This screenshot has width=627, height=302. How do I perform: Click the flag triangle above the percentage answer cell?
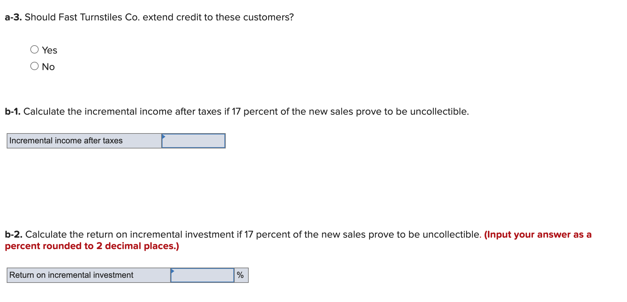pyautogui.click(x=173, y=270)
